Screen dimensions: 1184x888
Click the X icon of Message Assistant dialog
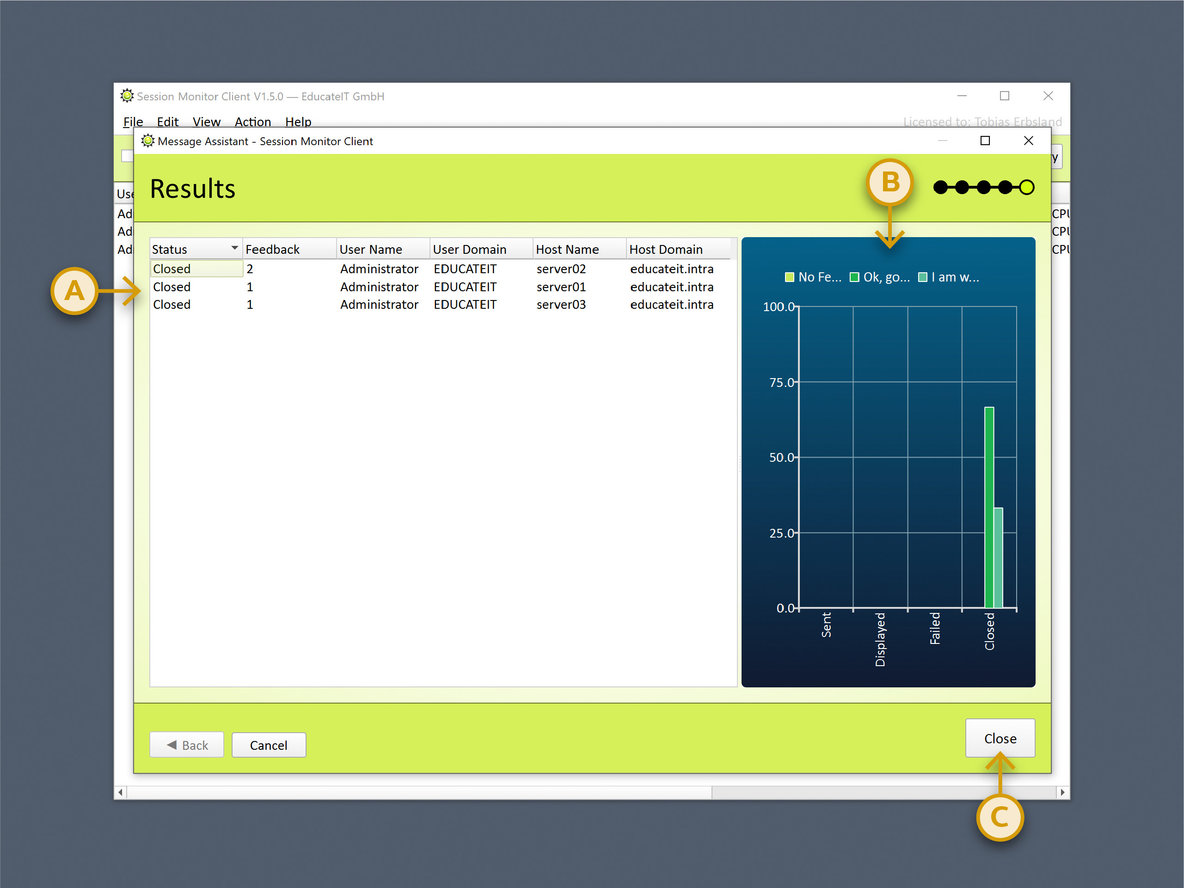(x=1028, y=141)
